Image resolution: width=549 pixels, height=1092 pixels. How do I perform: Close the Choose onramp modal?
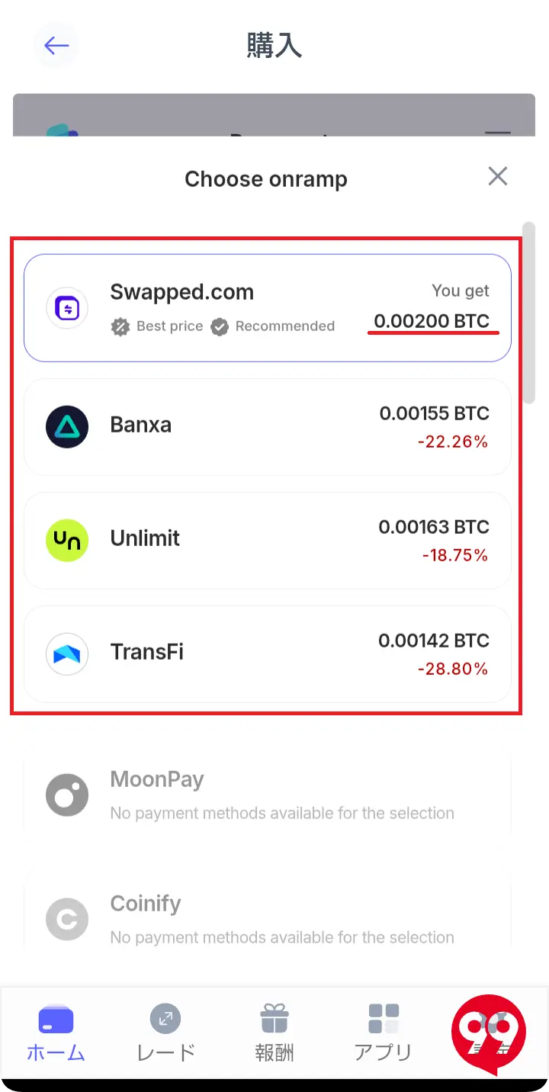[x=497, y=176]
